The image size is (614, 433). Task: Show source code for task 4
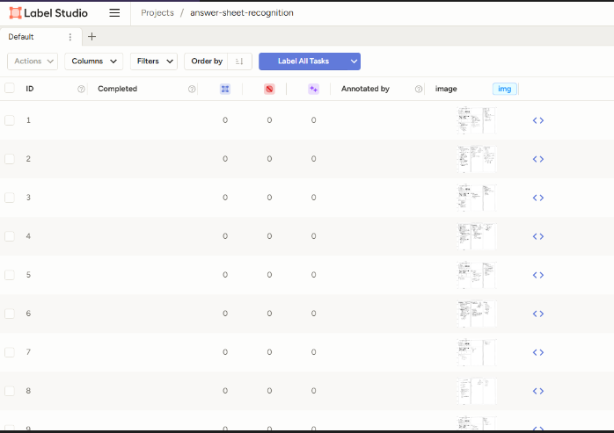(x=538, y=236)
